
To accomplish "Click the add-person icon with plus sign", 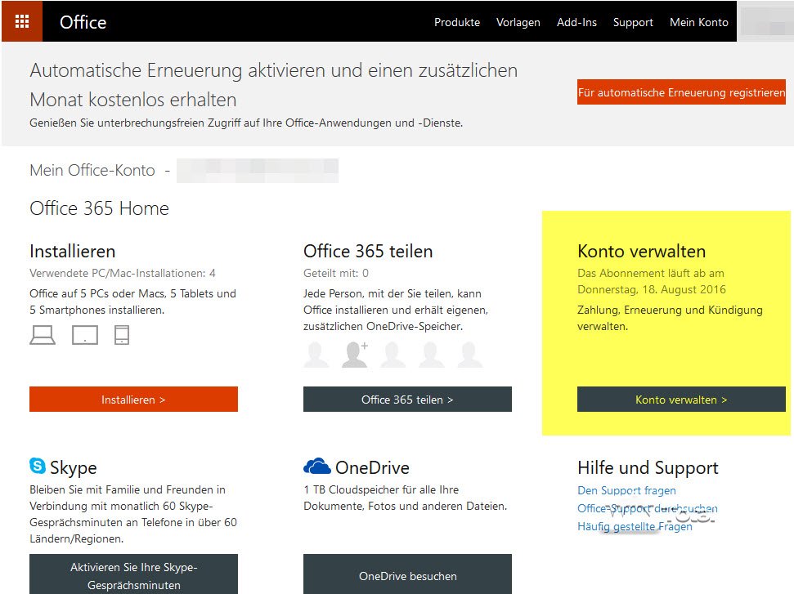I will (355, 354).
